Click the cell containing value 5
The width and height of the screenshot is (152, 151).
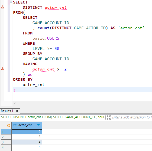(x=27, y=147)
